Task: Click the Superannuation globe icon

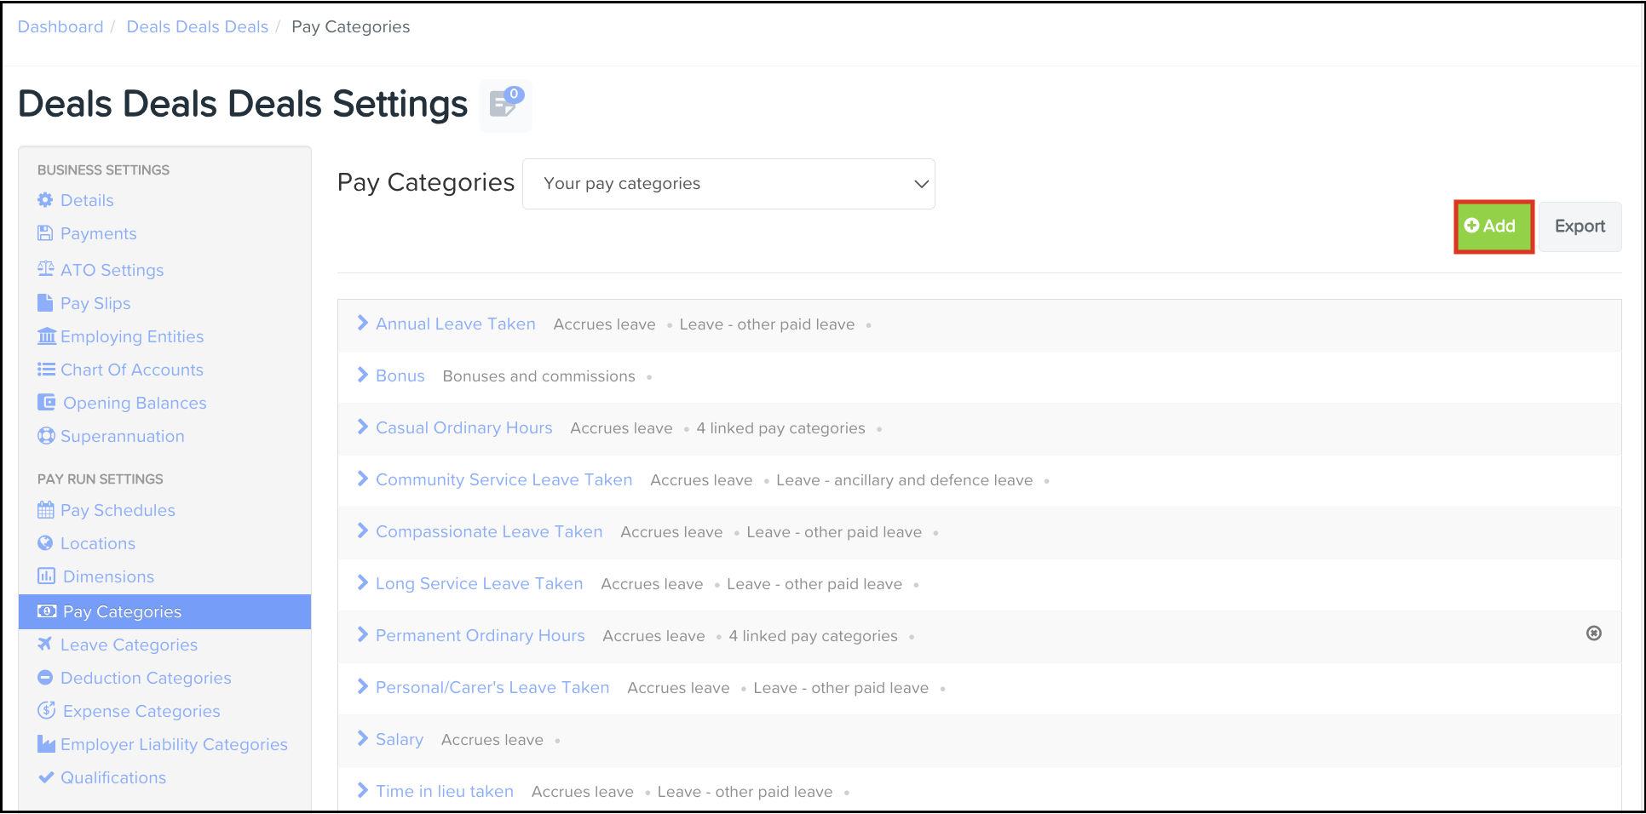Action: point(47,436)
